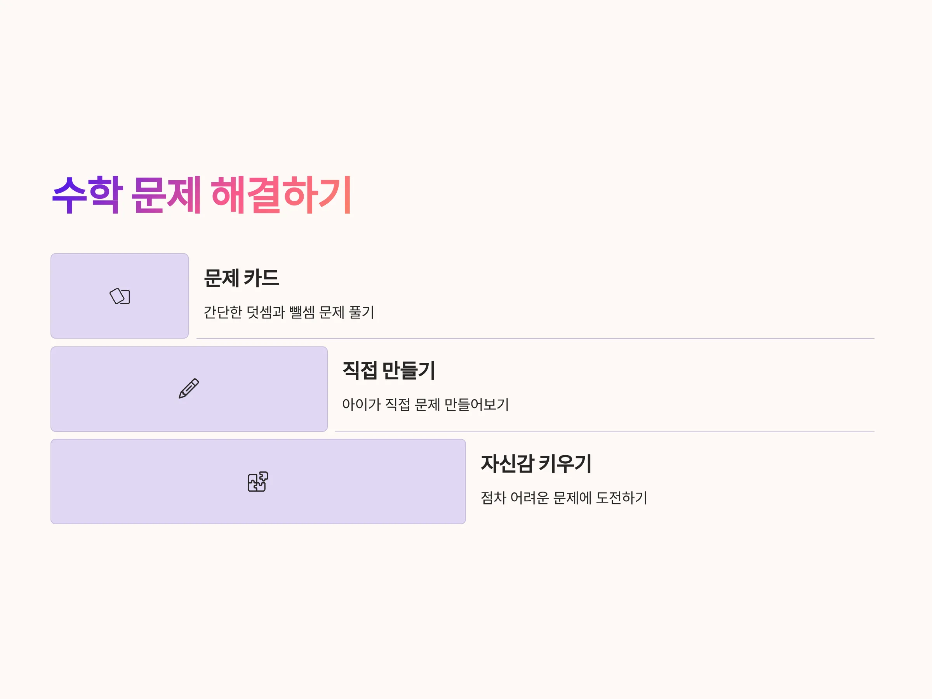Image resolution: width=932 pixels, height=699 pixels.
Task: Click the puzzle pieces icon
Action: tap(258, 481)
